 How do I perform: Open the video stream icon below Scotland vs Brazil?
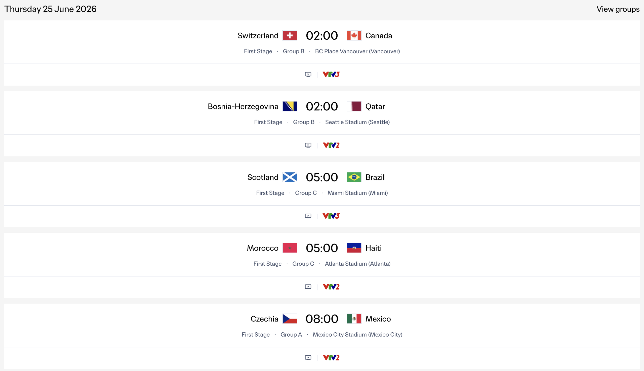308,216
